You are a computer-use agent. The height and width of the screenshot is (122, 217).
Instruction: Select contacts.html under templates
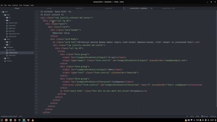pos(13,53)
